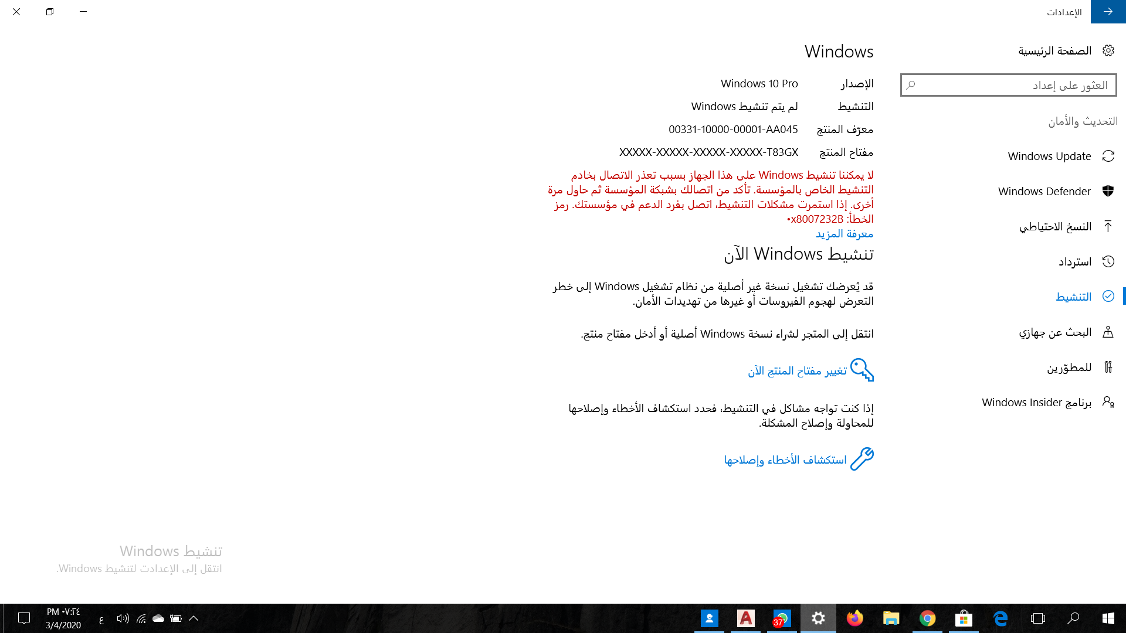Click the Backup upward-arrow icon
The width and height of the screenshot is (1126, 633).
pyautogui.click(x=1108, y=226)
